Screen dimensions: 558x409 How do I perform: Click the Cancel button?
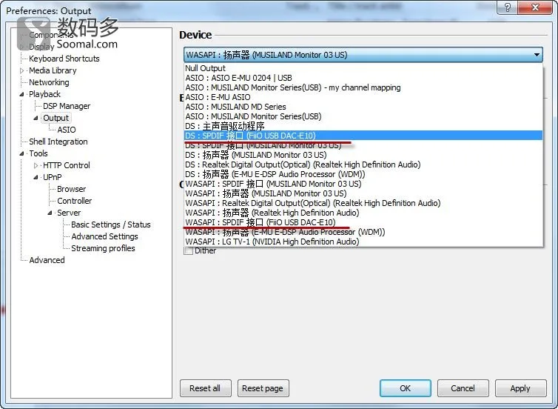(463, 388)
